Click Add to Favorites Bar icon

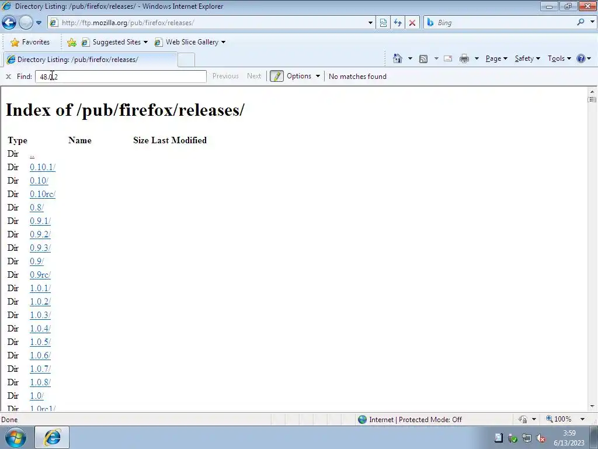[x=72, y=42]
